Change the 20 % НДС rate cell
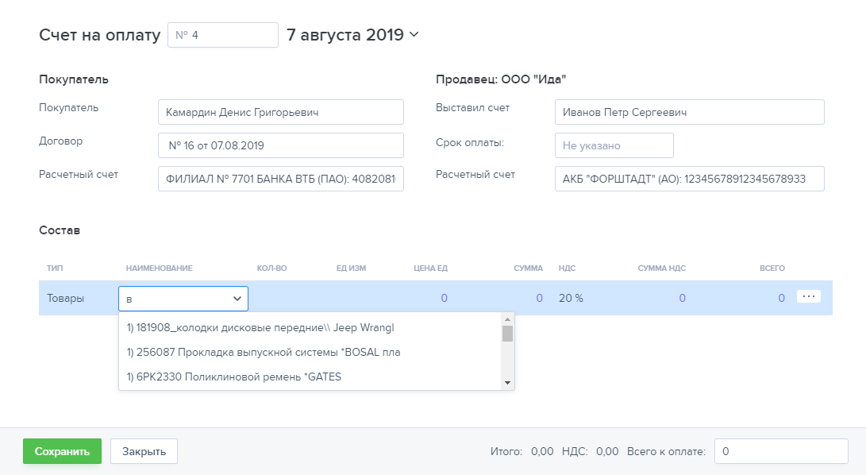 coord(571,298)
